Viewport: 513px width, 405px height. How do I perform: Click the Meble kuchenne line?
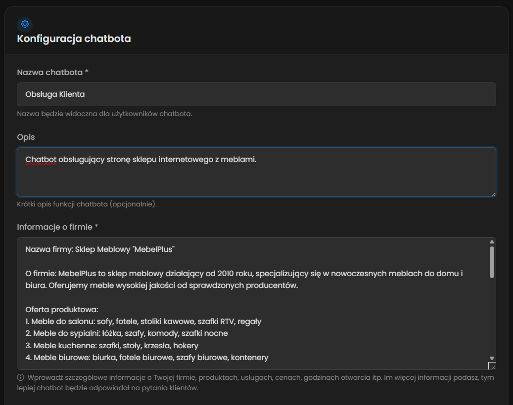coord(112,345)
